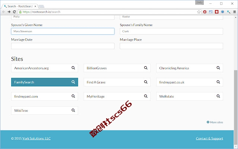
Task: Click the search icon in the Find A Grave button
Action: [146, 82]
